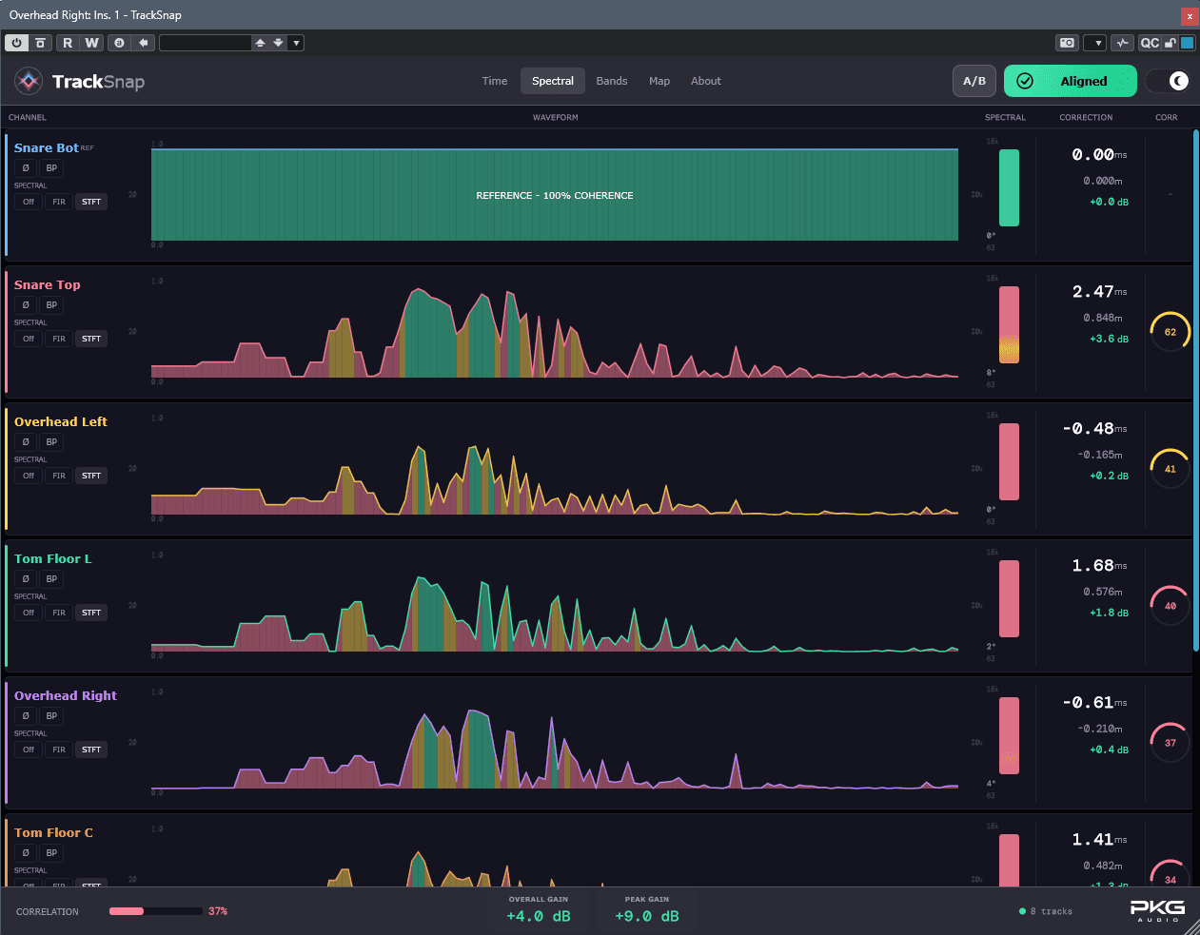Switch to the Time tab

[495, 81]
